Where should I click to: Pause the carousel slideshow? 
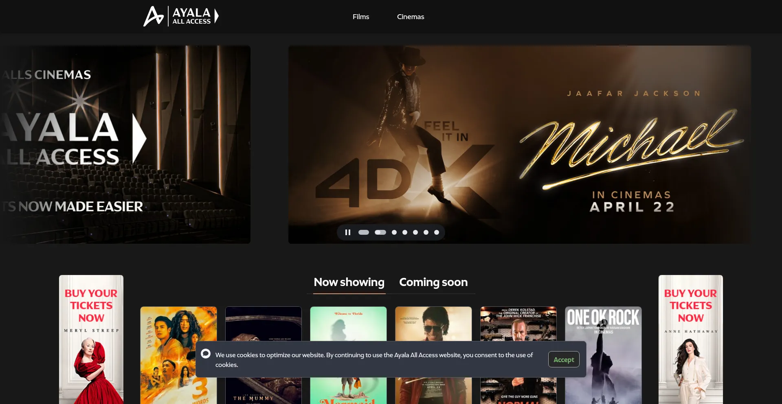[x=348, y=232]
